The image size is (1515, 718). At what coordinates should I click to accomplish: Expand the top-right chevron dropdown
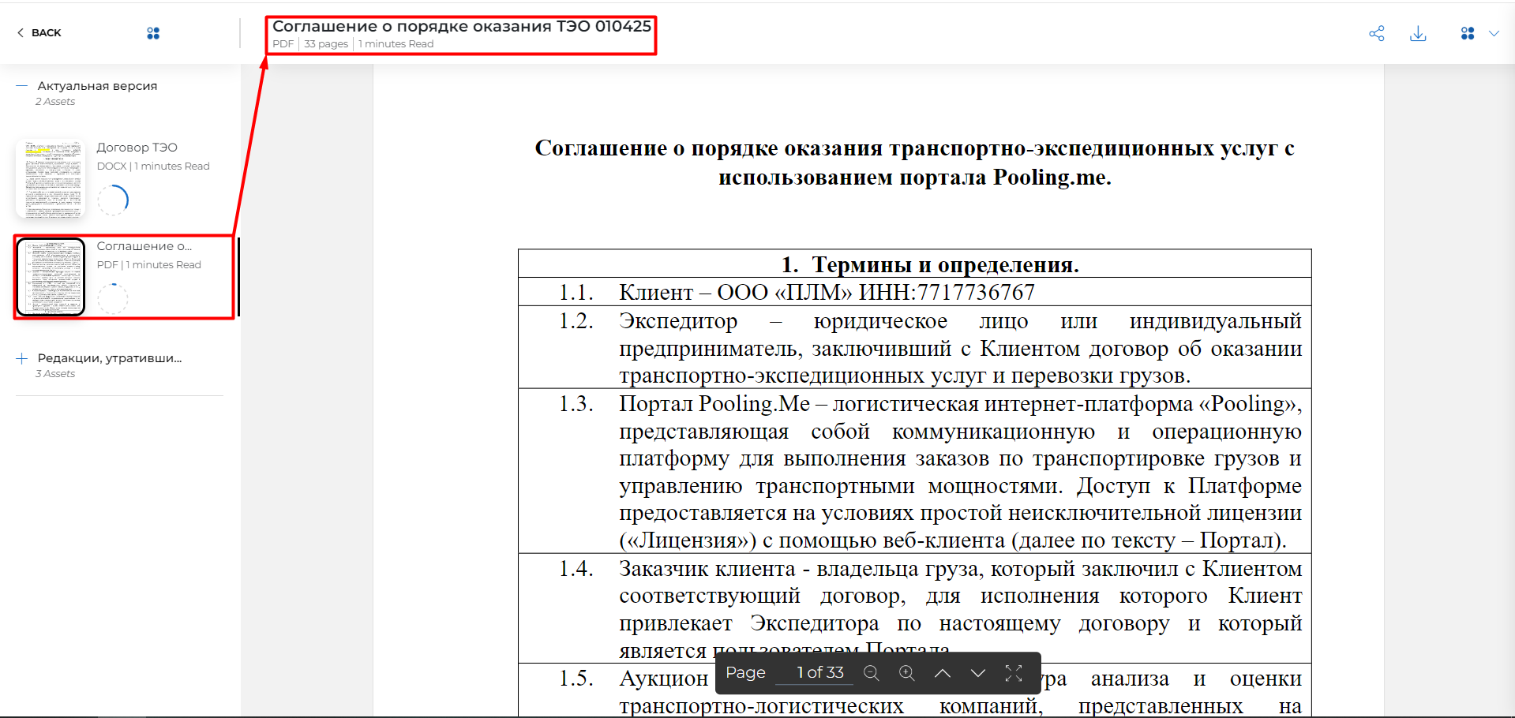(x=1494, y=33)
